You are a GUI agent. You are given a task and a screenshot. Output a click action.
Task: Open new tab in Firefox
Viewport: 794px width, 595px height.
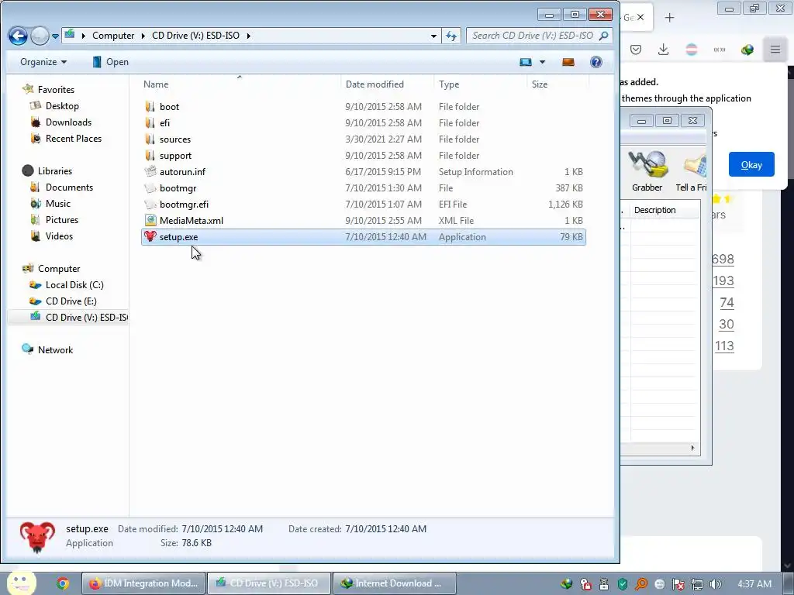669,18
